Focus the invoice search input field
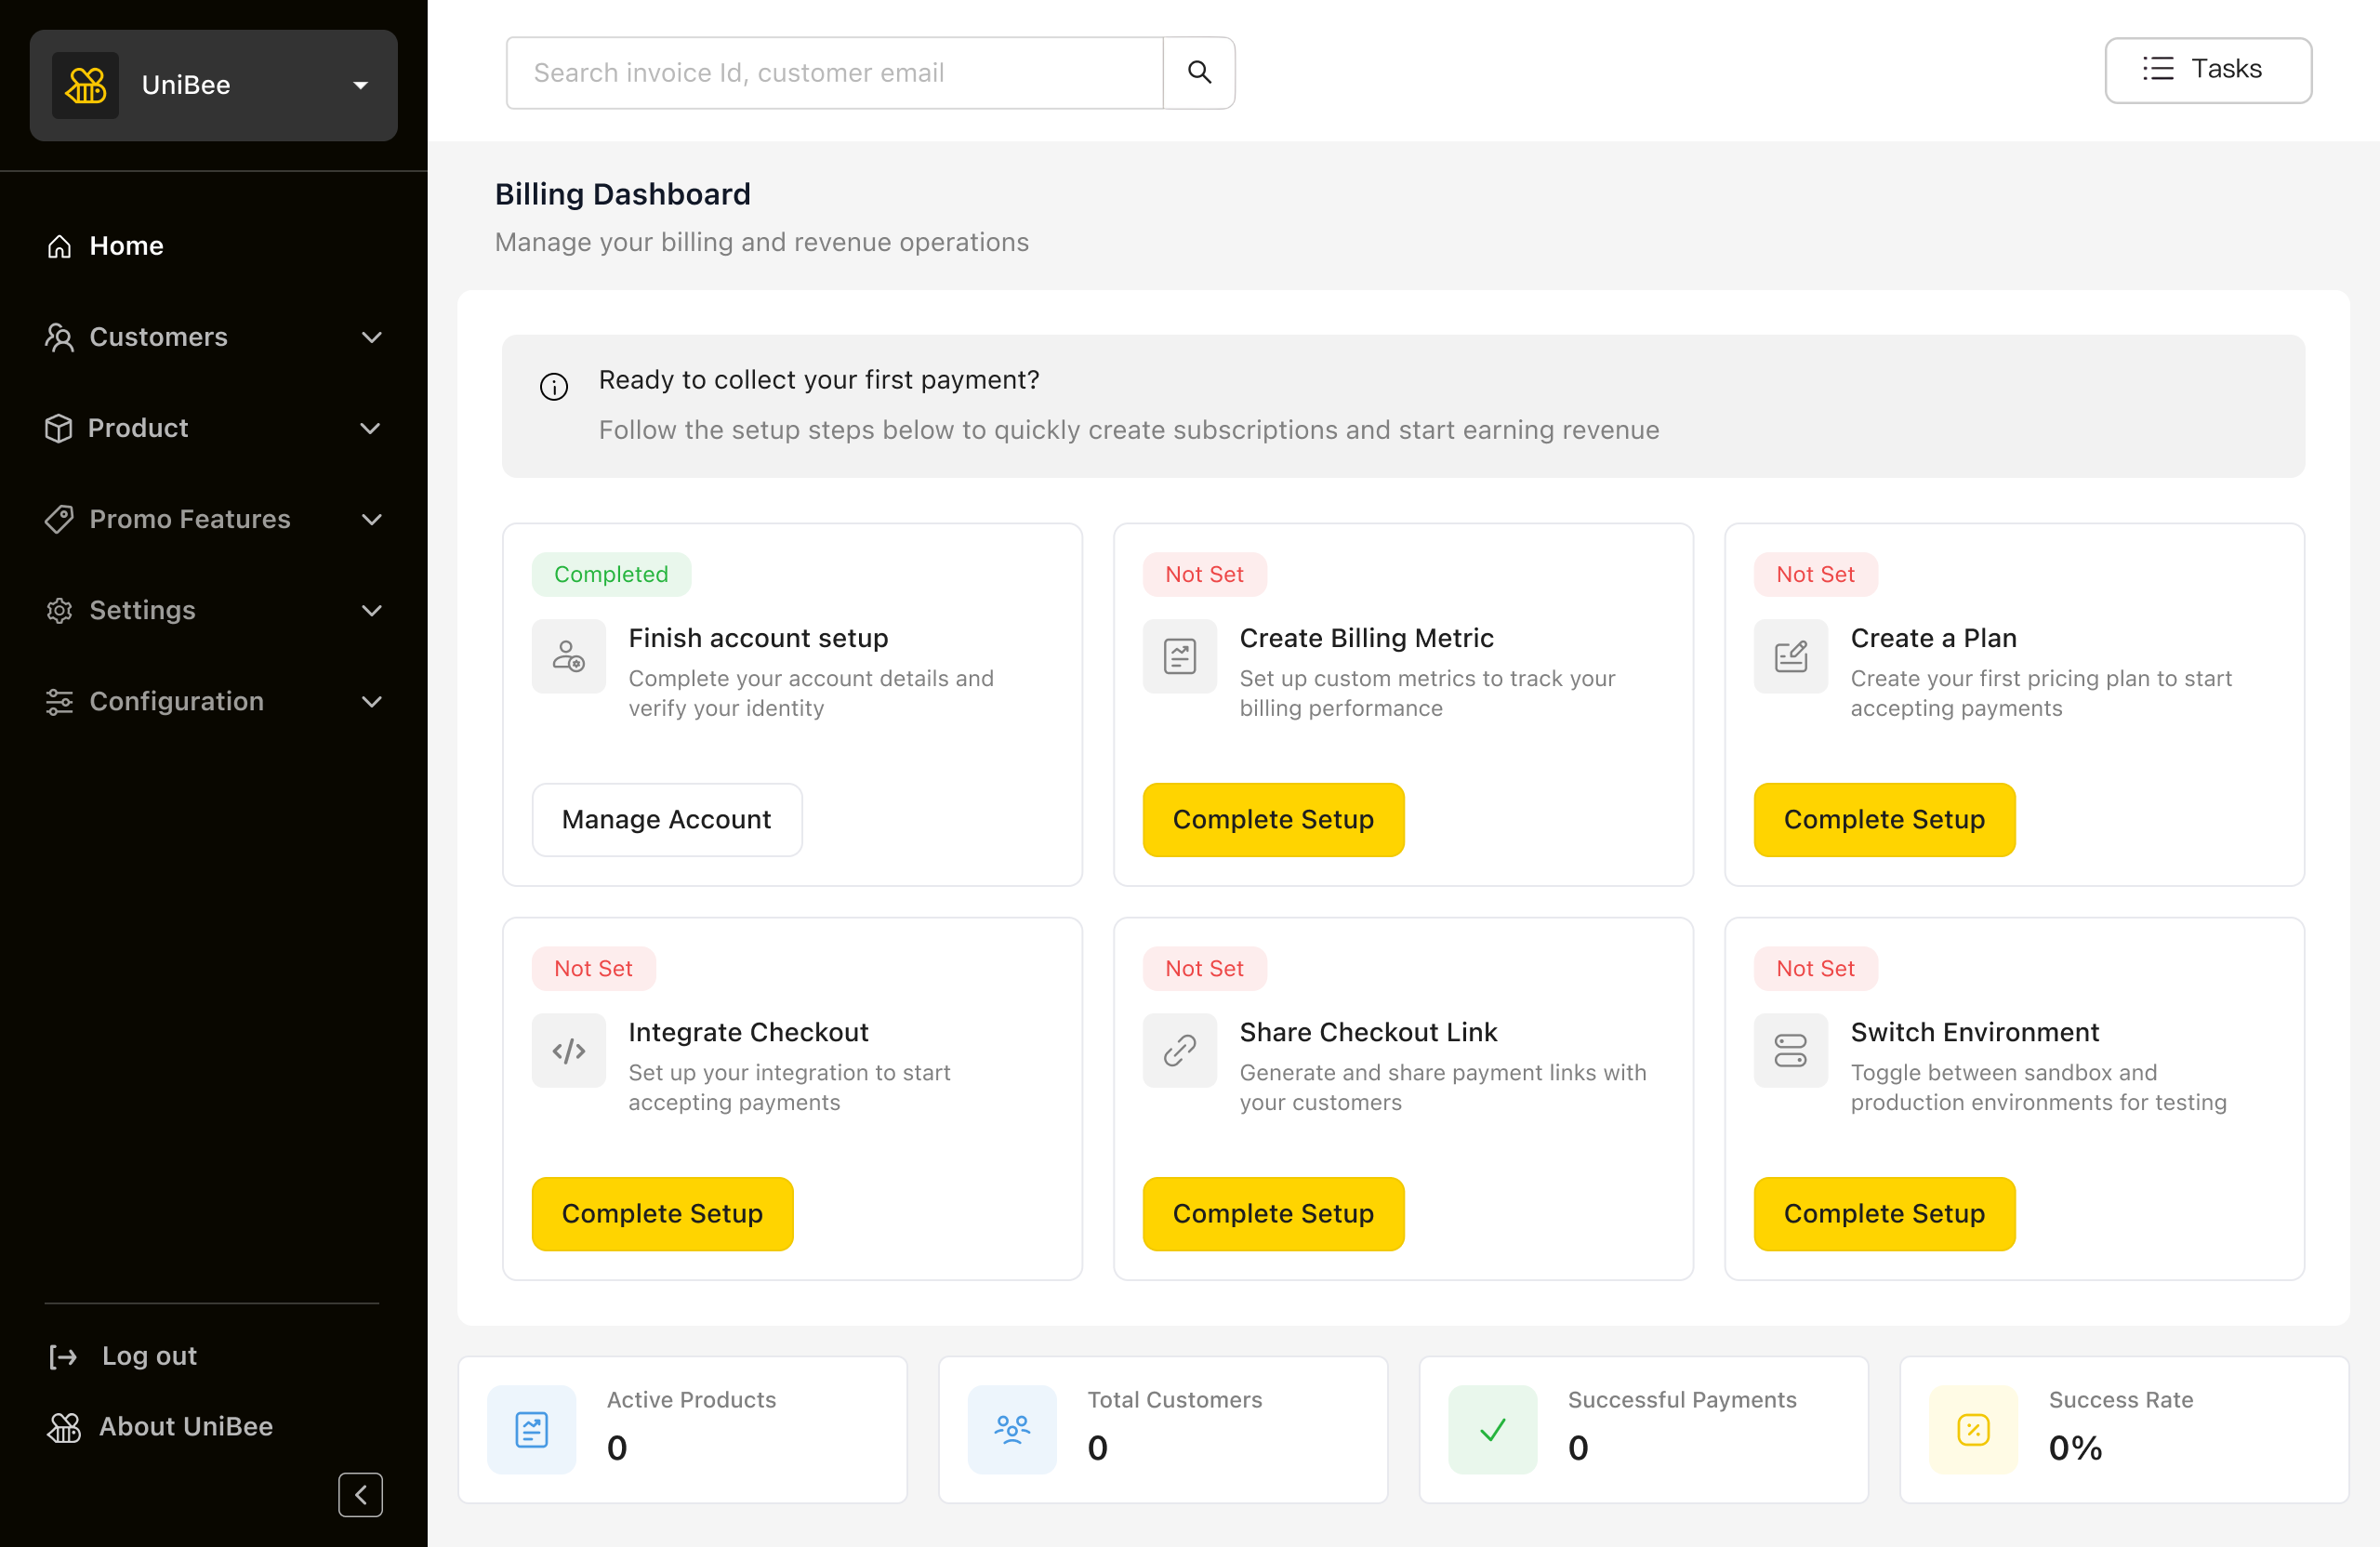Viewport: 2380px width, 1547px height. click(x=834, y=73)
